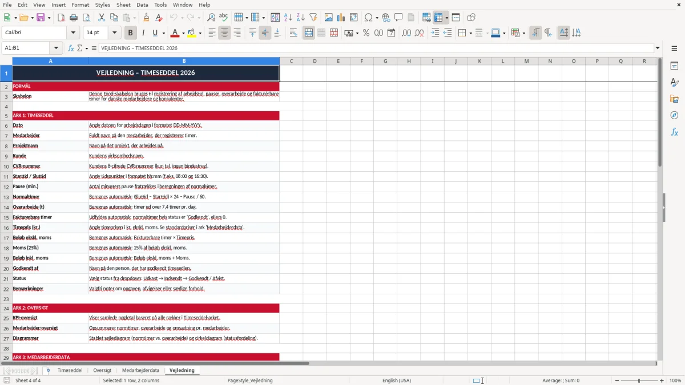Insert an image via toolbar icon
This screenshot has height=385, width=685.
pyautogui.click(x=329, y=18)
